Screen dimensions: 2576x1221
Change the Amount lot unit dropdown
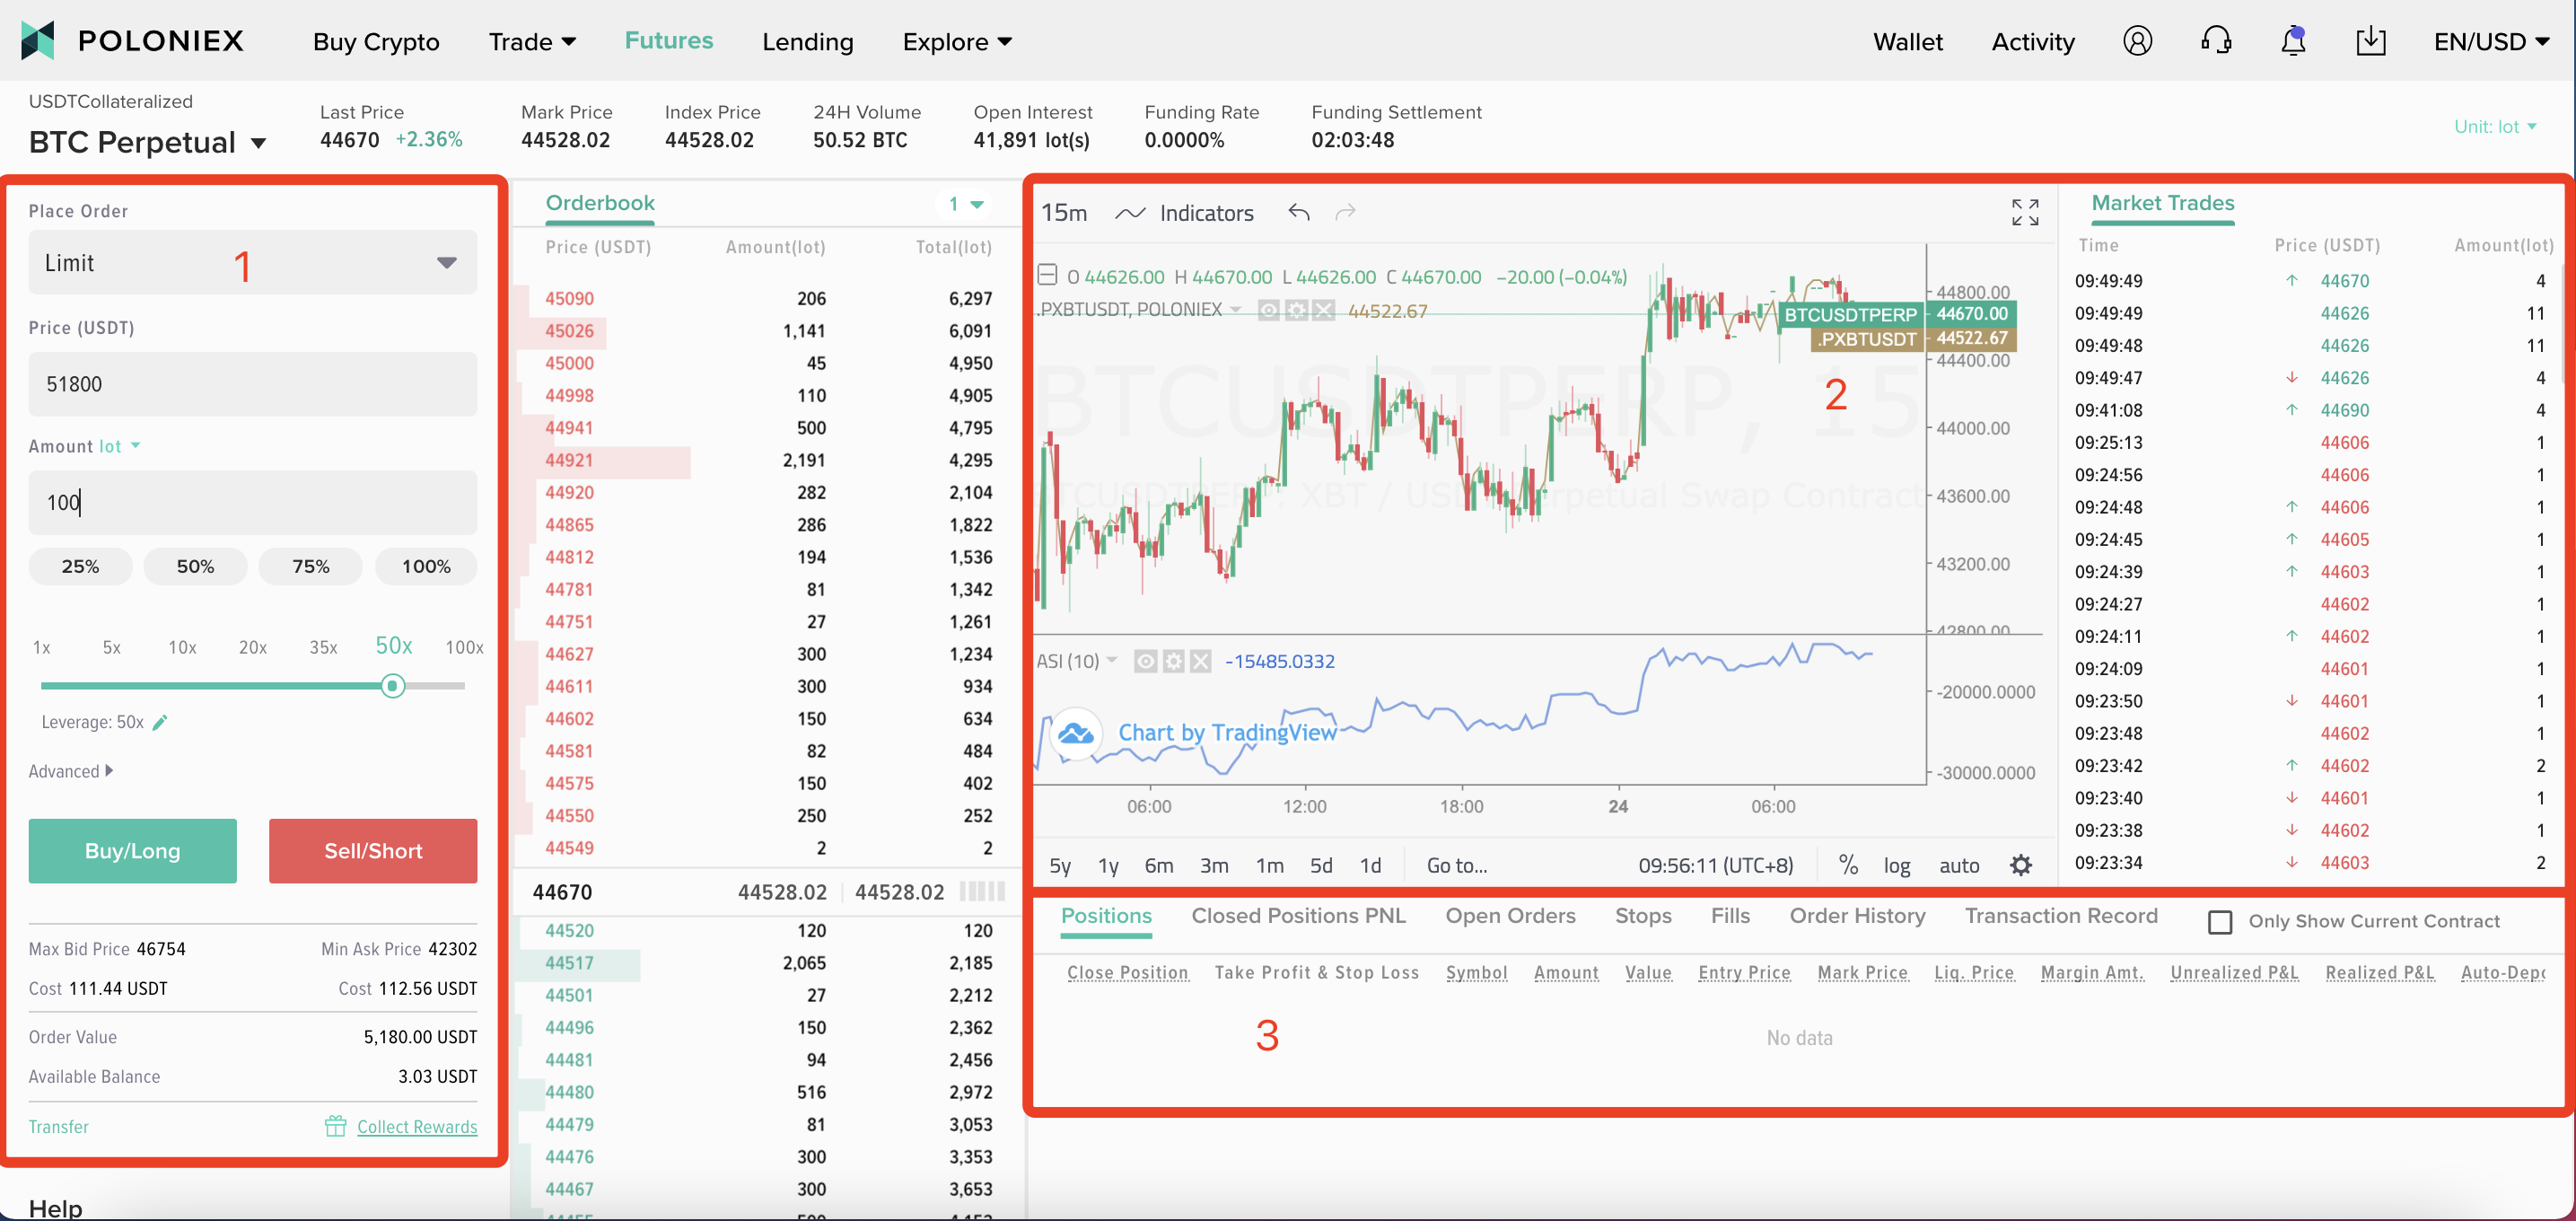tap(119, 446)
